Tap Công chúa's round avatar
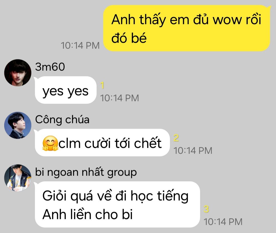Image resolution: width=276 pixels, height=233 pixels. click(18, 125)
